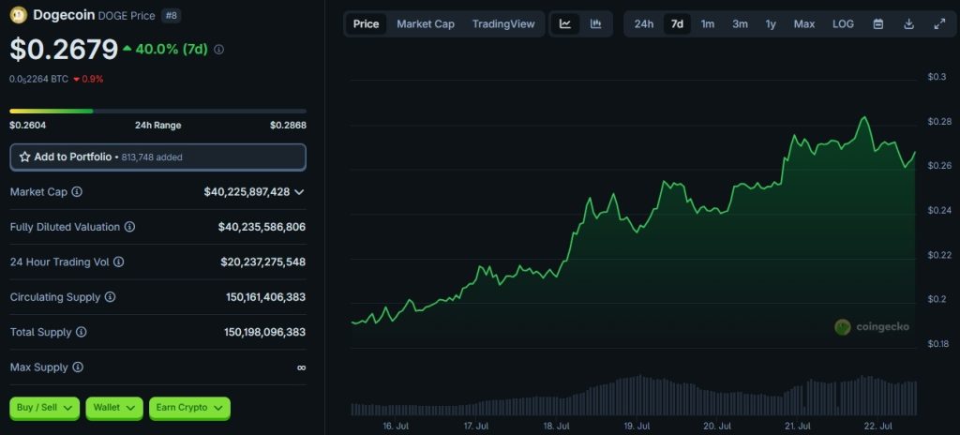This screenshot has height=435, width=960.
Task: Click Add to Portfolio button
Action: tap(157, 157)
